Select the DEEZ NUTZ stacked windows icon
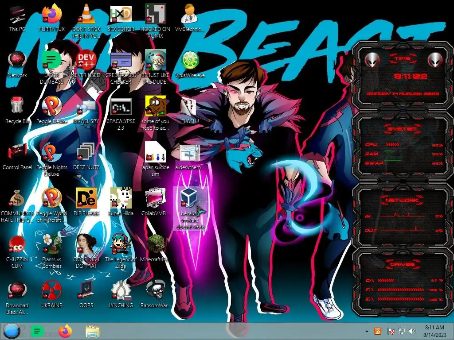Screen dimensions: 454x340 click(86, 151)
